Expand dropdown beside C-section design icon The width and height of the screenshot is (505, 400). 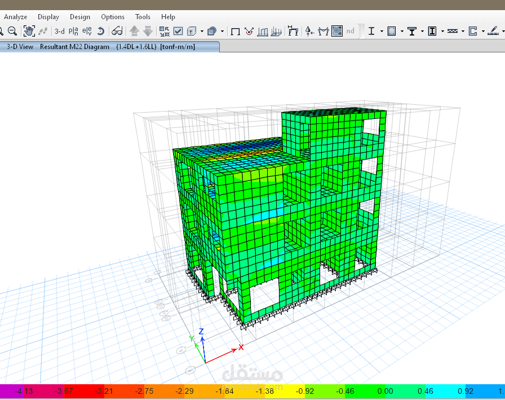(483, 31)
